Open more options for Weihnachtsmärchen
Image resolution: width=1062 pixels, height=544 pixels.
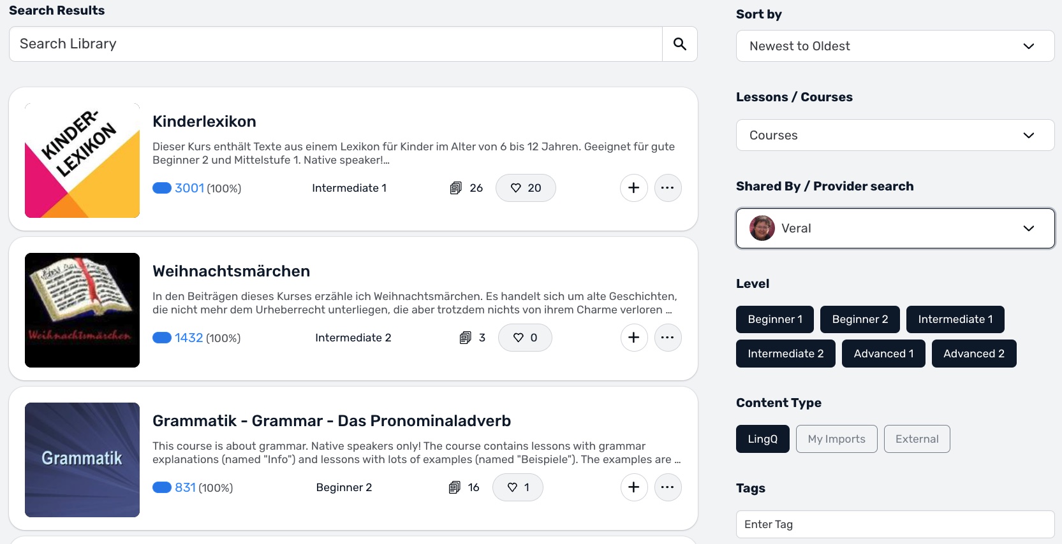point(668,338)
